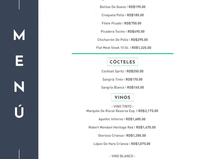
Task: Click the CÓCTELES section heading
Action: pyautogui.click(x=122, y=62)
